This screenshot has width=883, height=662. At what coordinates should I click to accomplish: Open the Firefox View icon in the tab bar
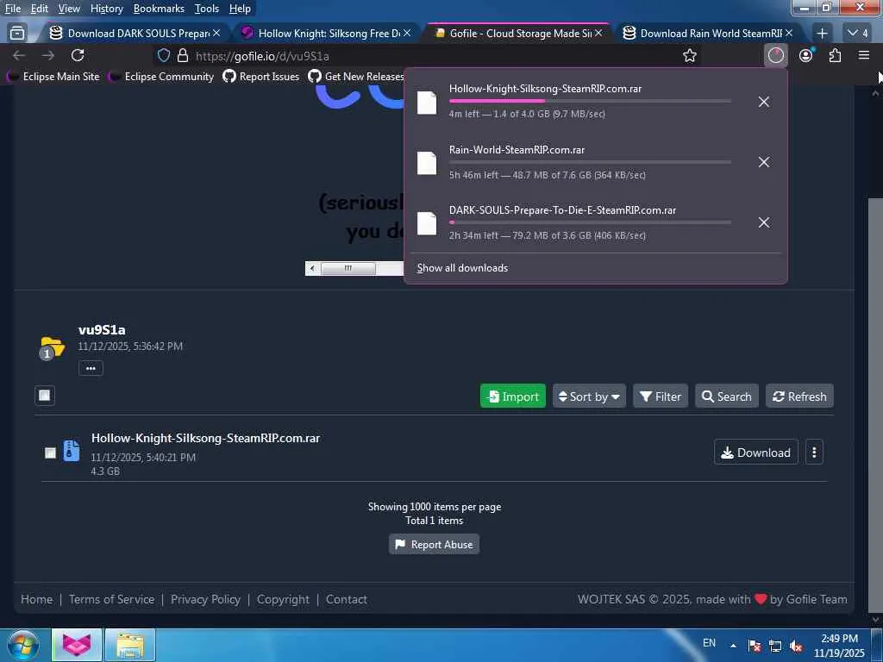(17, 34)
